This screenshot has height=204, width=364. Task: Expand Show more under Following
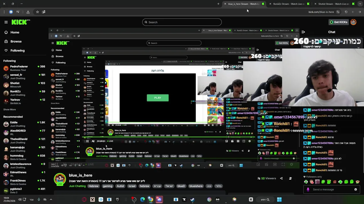click(10, 109)
